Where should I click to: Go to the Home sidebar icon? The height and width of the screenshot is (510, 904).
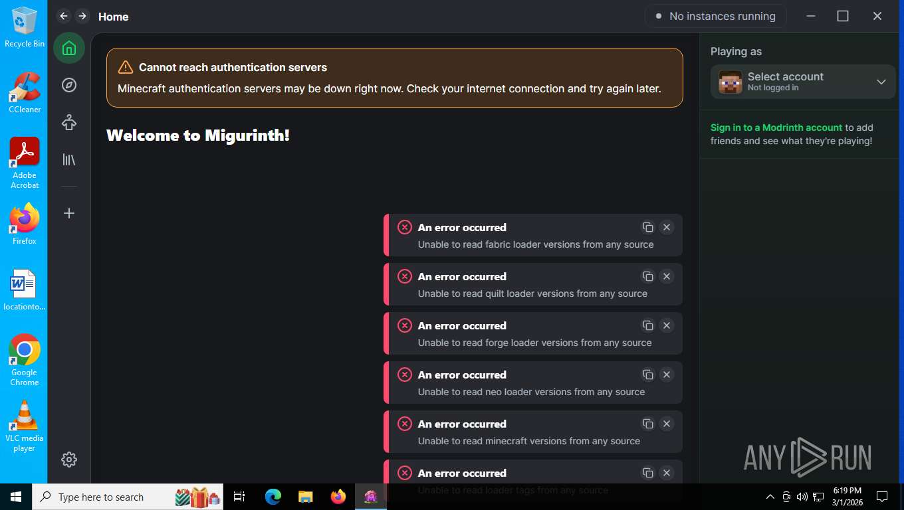tap(69, 48)
